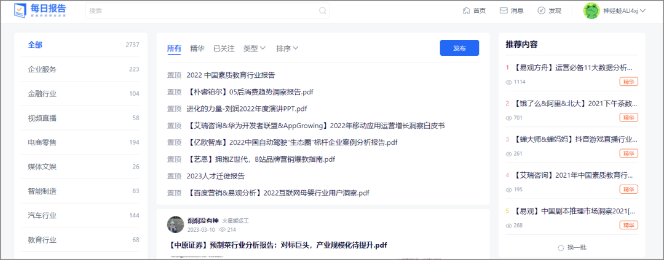Click the post date 2023-03-10
The height and width of the screenshot is (260, 664).
201,230
